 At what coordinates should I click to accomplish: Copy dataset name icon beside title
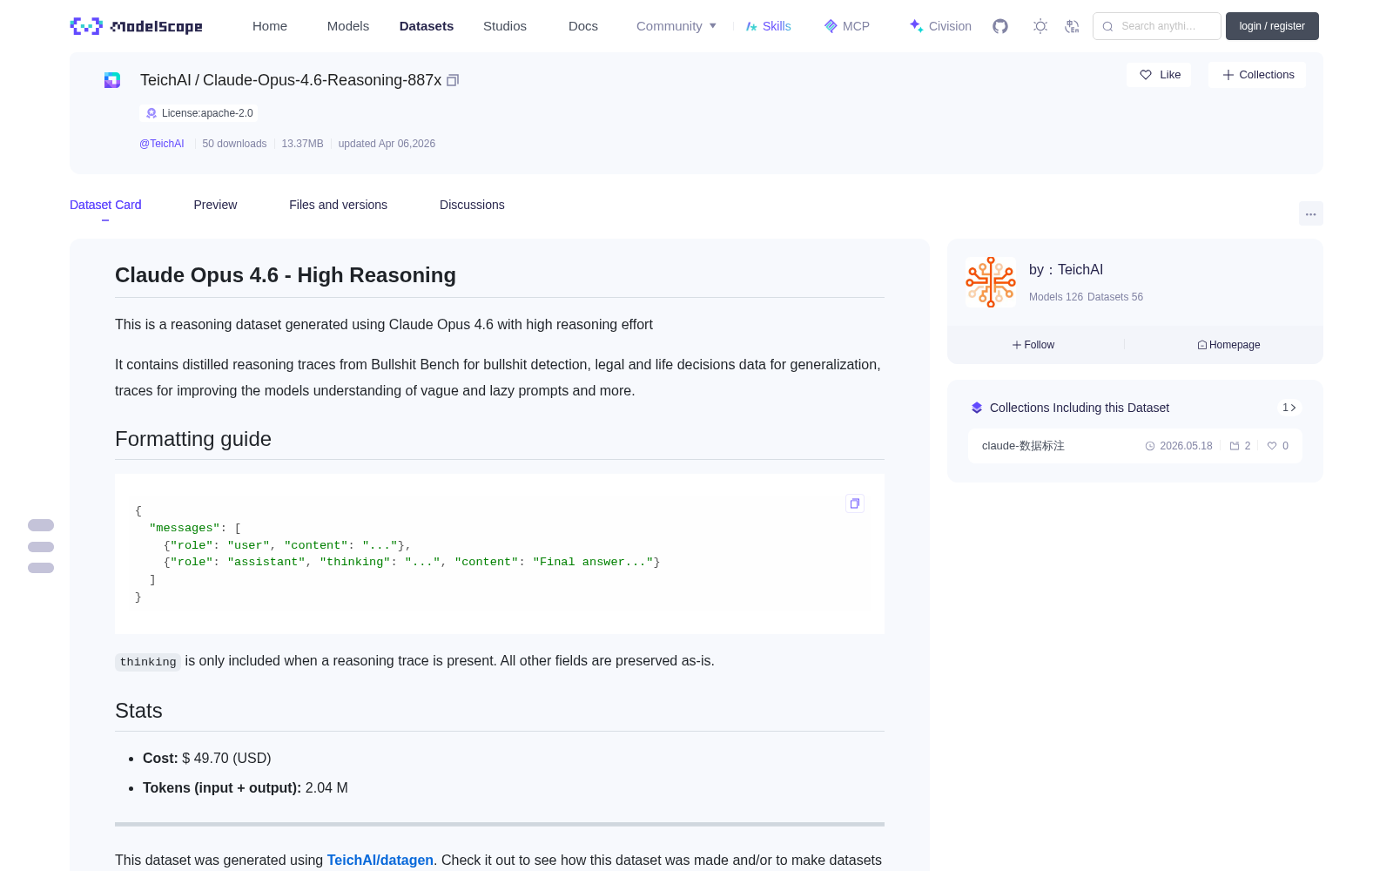(453, 80)
